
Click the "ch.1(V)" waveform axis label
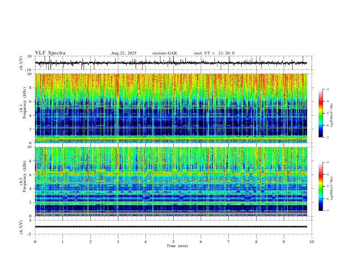pos(21,63)
